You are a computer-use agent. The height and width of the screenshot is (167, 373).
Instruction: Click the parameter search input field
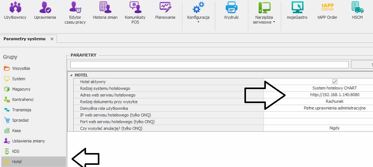click(x=209, y=65)
